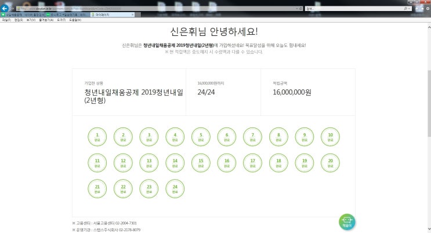431x233 pixels.
Task: Click the 24/24 progress count
Action: click(206, 92)
